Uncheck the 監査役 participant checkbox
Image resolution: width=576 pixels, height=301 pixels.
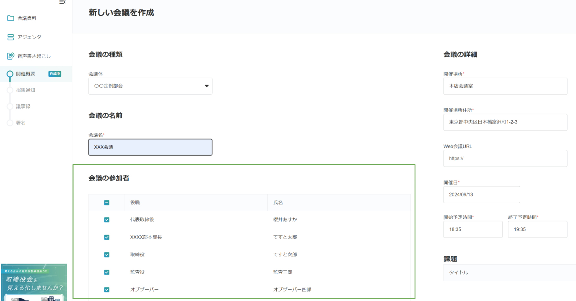click(x=107, y=272)
